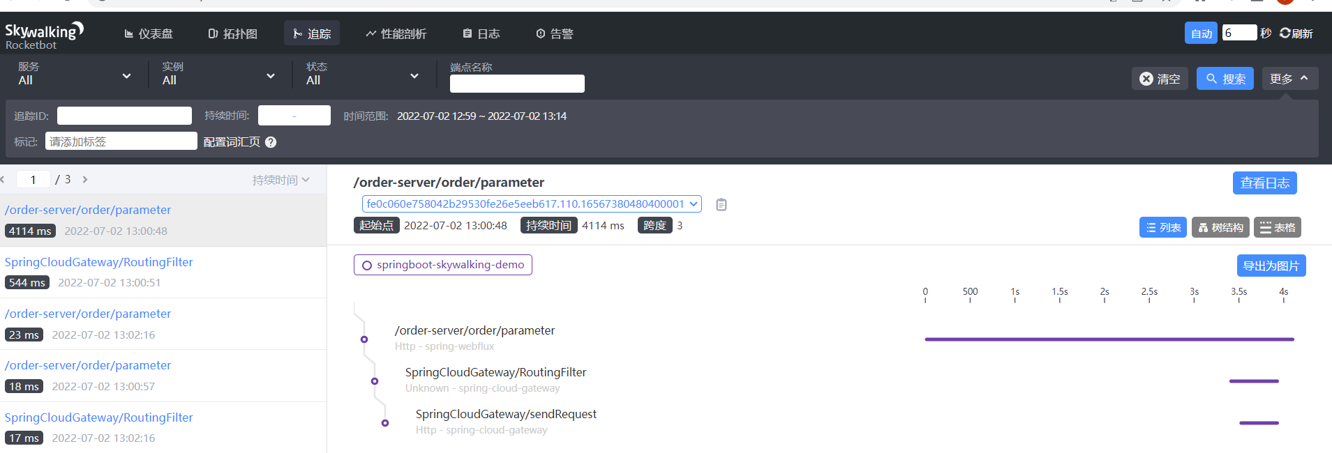Click the SpringCloudGateway/sendRequest span label
This screenshot has width=1332, height=453.
pos(506,414)
